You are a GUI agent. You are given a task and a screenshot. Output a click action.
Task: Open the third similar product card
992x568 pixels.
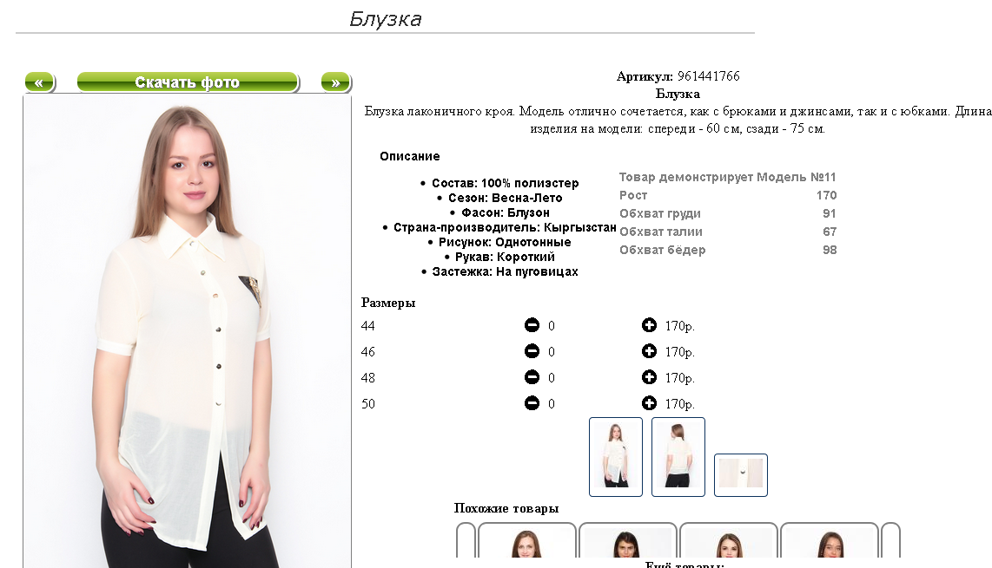pos(729,540)
